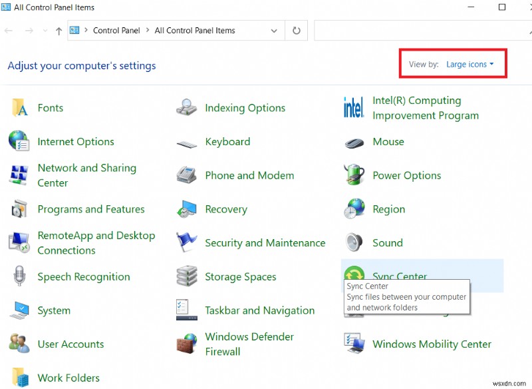
Task: Click the Sound speaker icon
Action: click(354, 243)
